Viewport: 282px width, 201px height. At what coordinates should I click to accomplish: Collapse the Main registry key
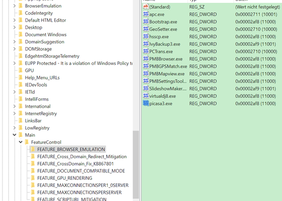coord(14,135)
